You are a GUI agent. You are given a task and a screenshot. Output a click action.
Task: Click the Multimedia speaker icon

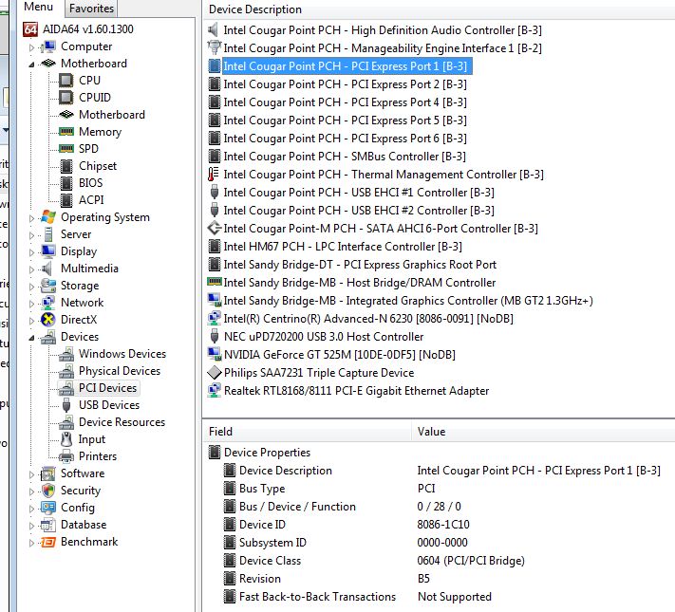47,269
